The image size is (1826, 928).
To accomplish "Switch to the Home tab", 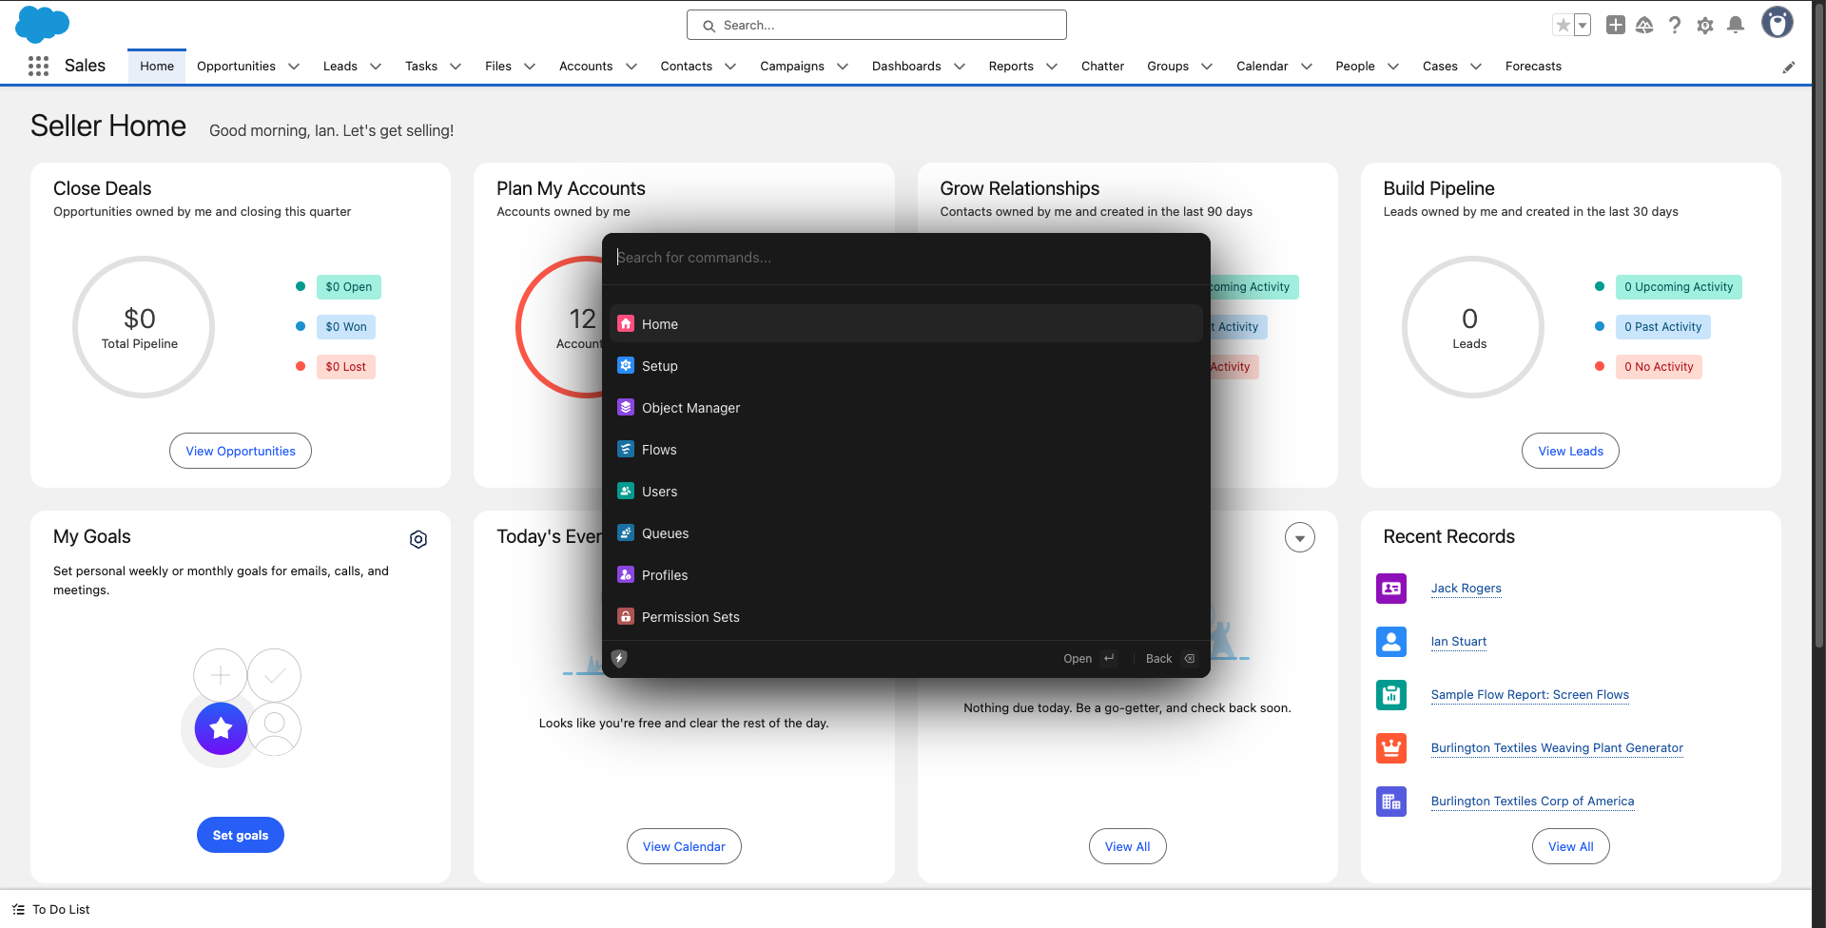I will (x=157, y=67).
